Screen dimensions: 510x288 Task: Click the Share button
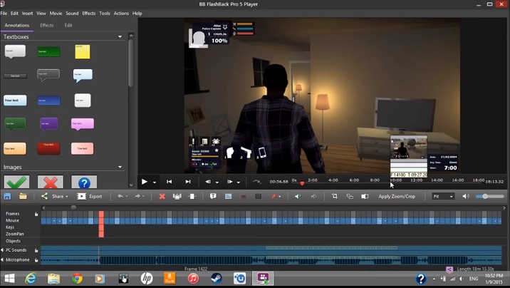click(54, 196)
